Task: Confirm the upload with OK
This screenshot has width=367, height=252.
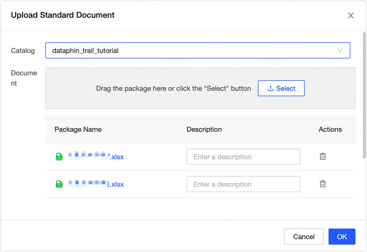Action: point(342,237)
